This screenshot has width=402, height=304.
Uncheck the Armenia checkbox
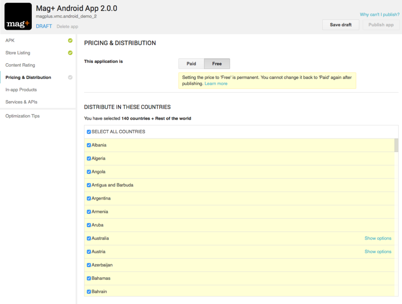[89, 211]
